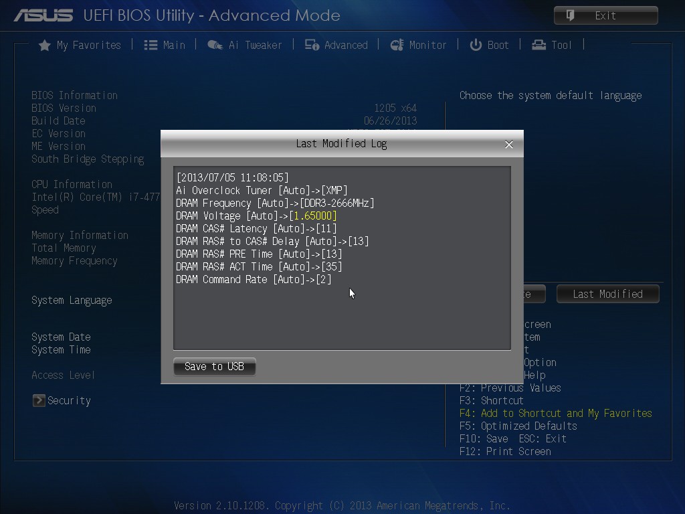Click the power icon beside Boot
This screenshot has width=685, height=514.
[476, 45]
